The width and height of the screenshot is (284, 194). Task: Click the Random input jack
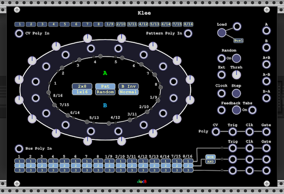pyautogui.click(x=221, y=58)
